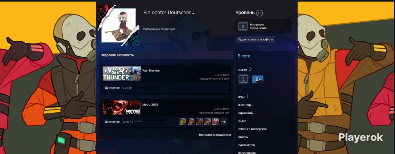Open the Years of Service badge icon

[x=243, y=26]
